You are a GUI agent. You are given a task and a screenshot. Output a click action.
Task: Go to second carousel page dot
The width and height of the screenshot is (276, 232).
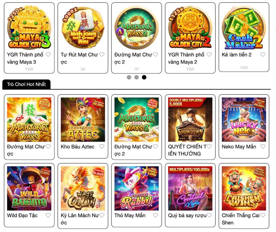coord(137,77)
